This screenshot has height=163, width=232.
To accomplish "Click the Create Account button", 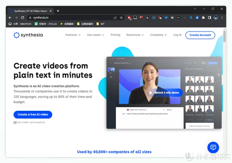I will pyautogui.click(x=200, y=35).
